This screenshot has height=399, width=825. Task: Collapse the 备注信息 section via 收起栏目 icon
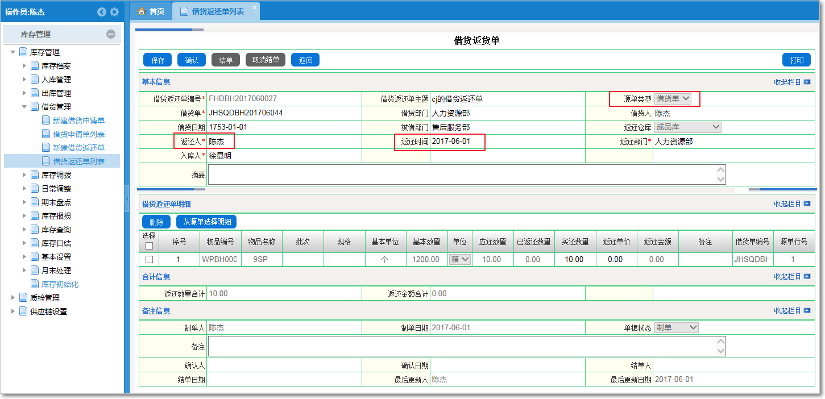[807, 311]
